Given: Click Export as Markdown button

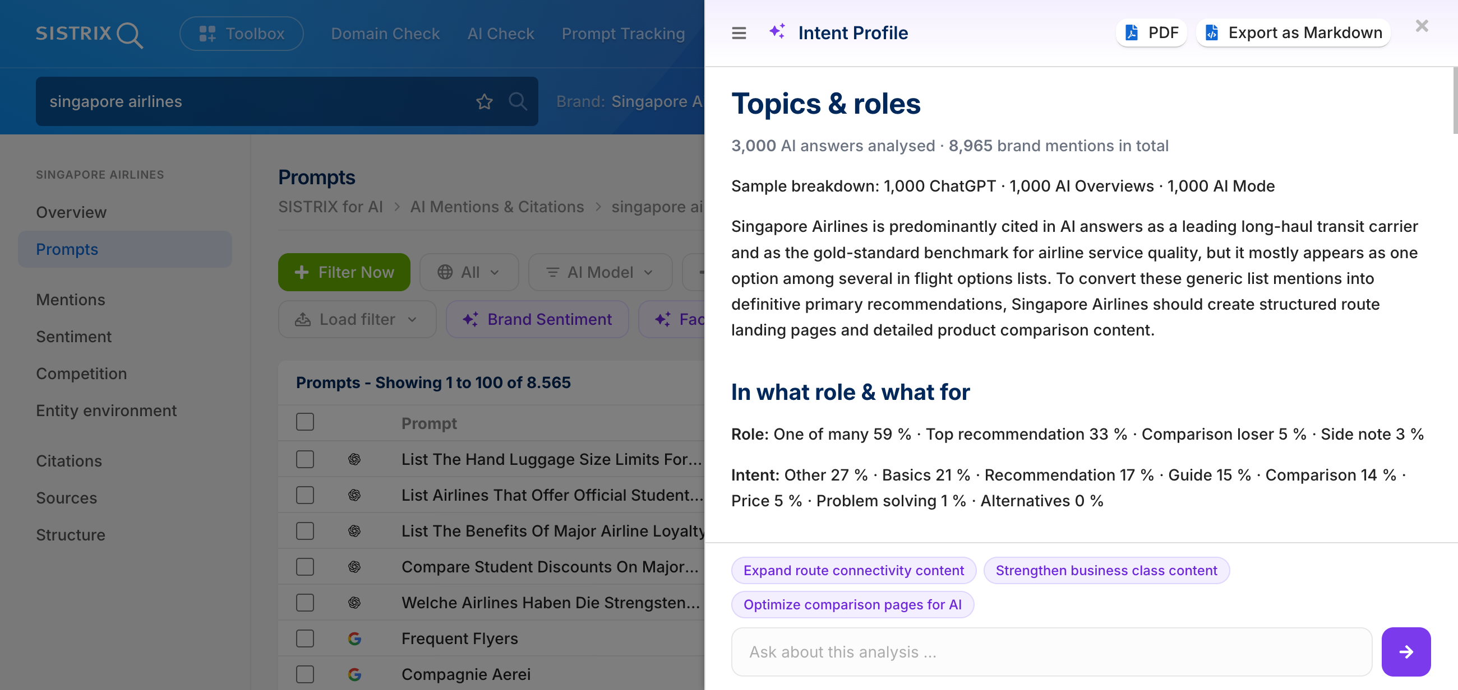Looking at the screenshot, I should (x=1293, y=33).
